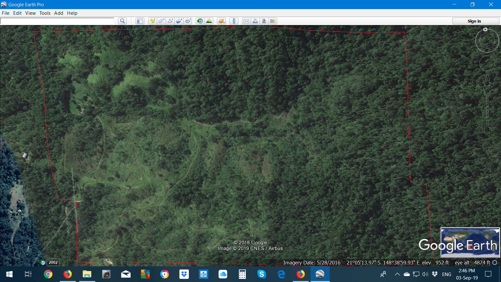
Task: Open the View menu
Action: [30, 13]
